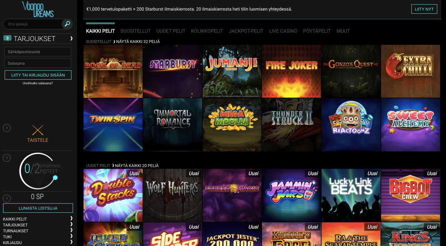
Task: Click the 0 SP points text
Action: tap(37, 197)
